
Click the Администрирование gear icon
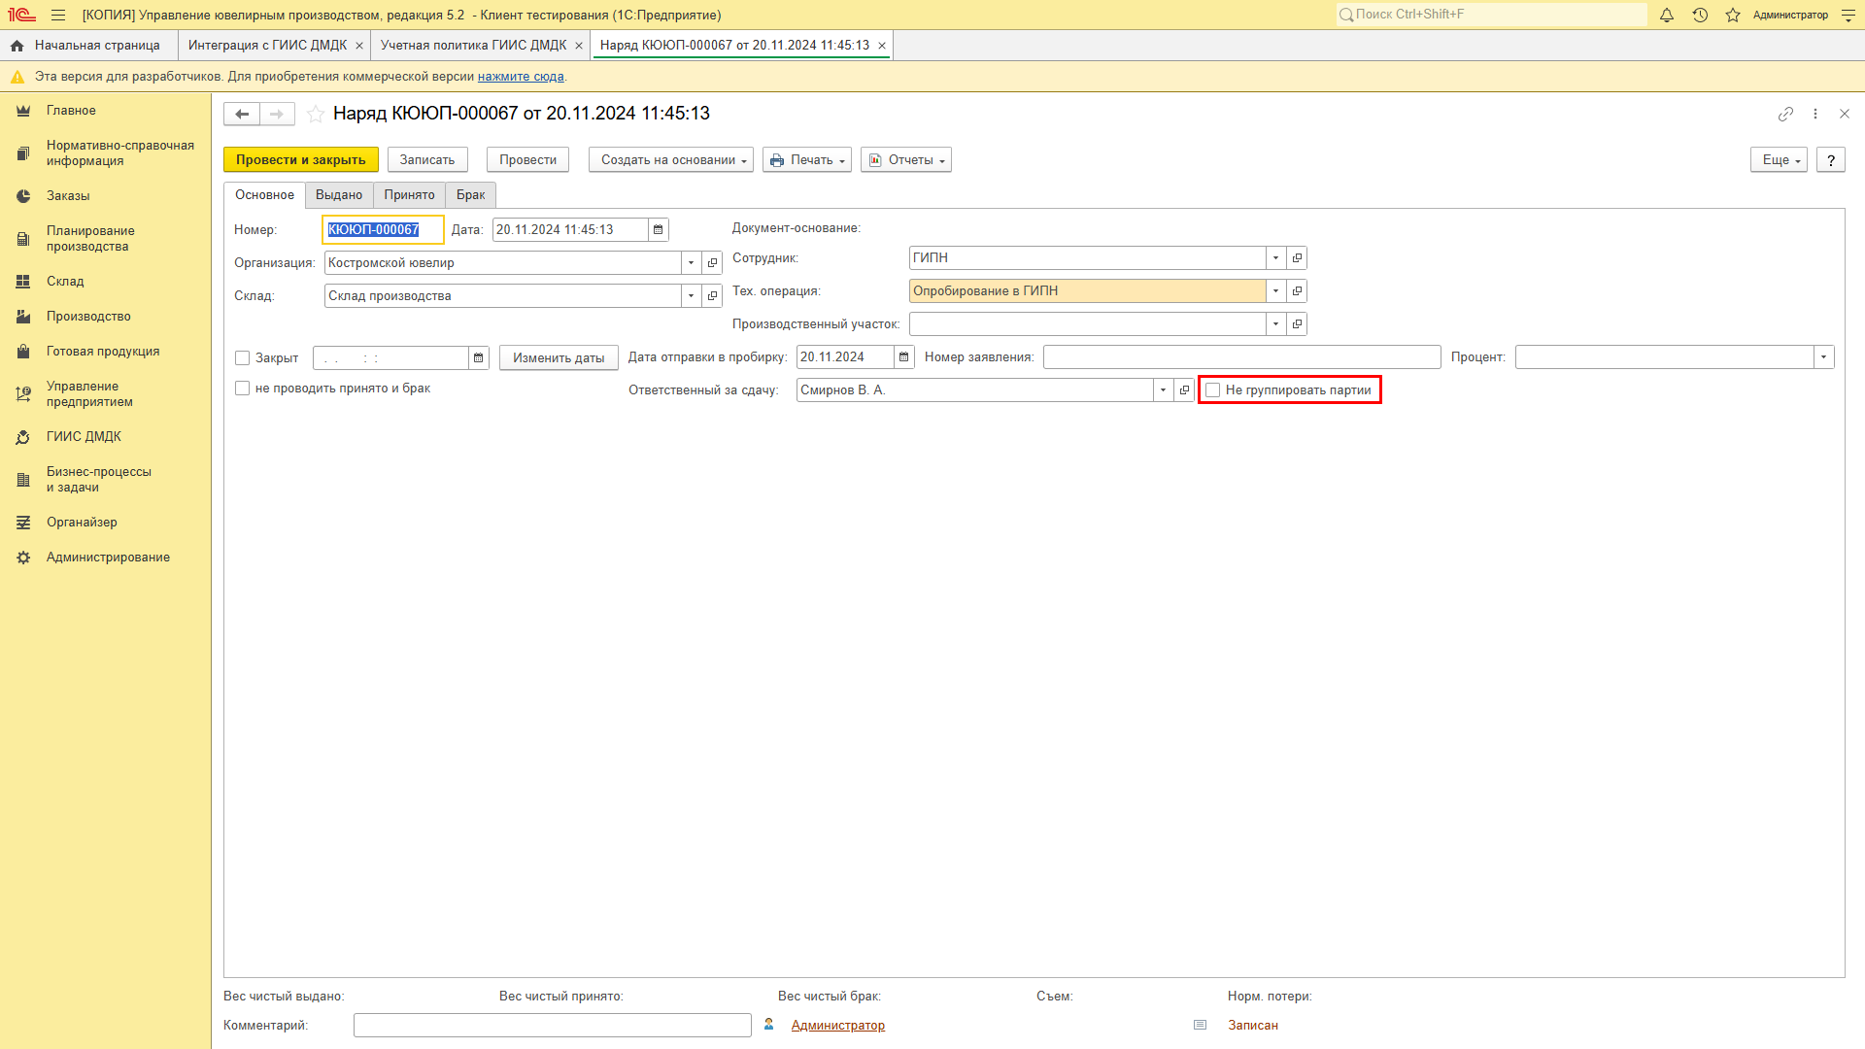point(23,558)
